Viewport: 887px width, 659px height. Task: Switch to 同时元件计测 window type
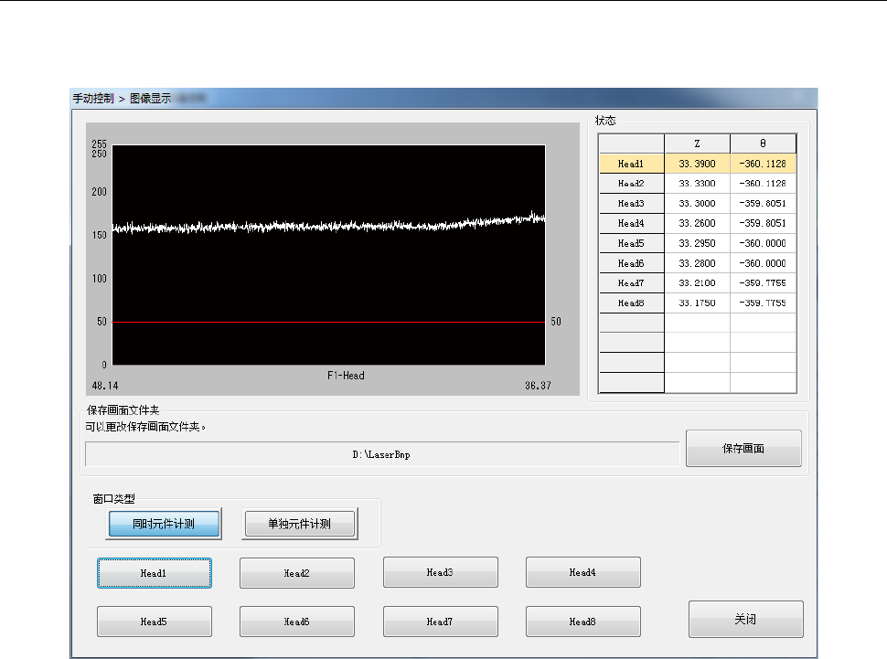click(x=164, y=525)
